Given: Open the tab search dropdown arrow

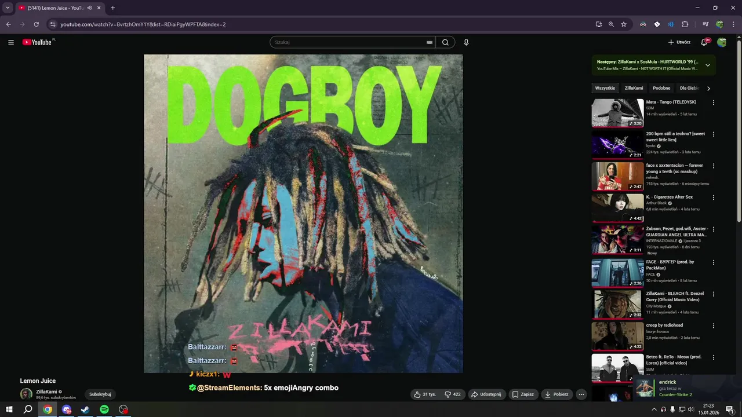Looking at the screenshot, I should pos(8,8).
